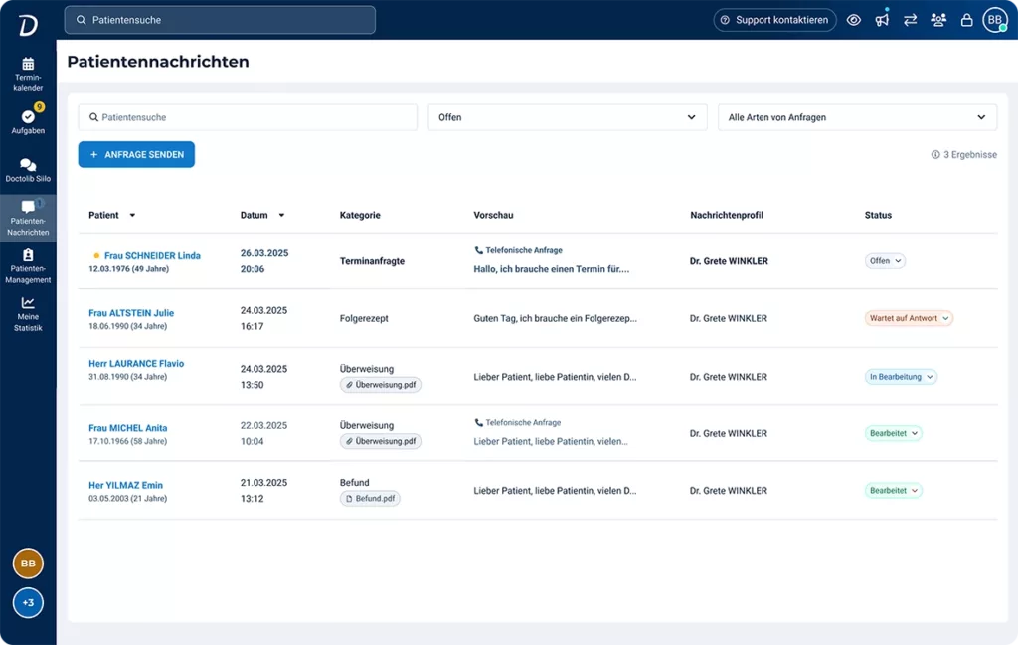
Task: Open patient Frau SCHNEIDER Linda
Action: pos(152,255)
